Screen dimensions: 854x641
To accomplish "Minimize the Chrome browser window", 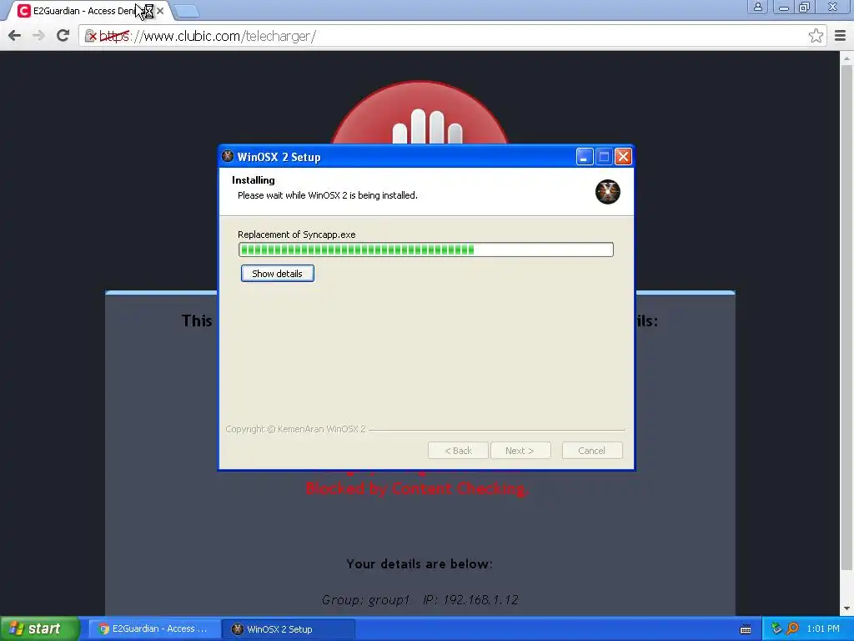I will [x=784, y=7].
